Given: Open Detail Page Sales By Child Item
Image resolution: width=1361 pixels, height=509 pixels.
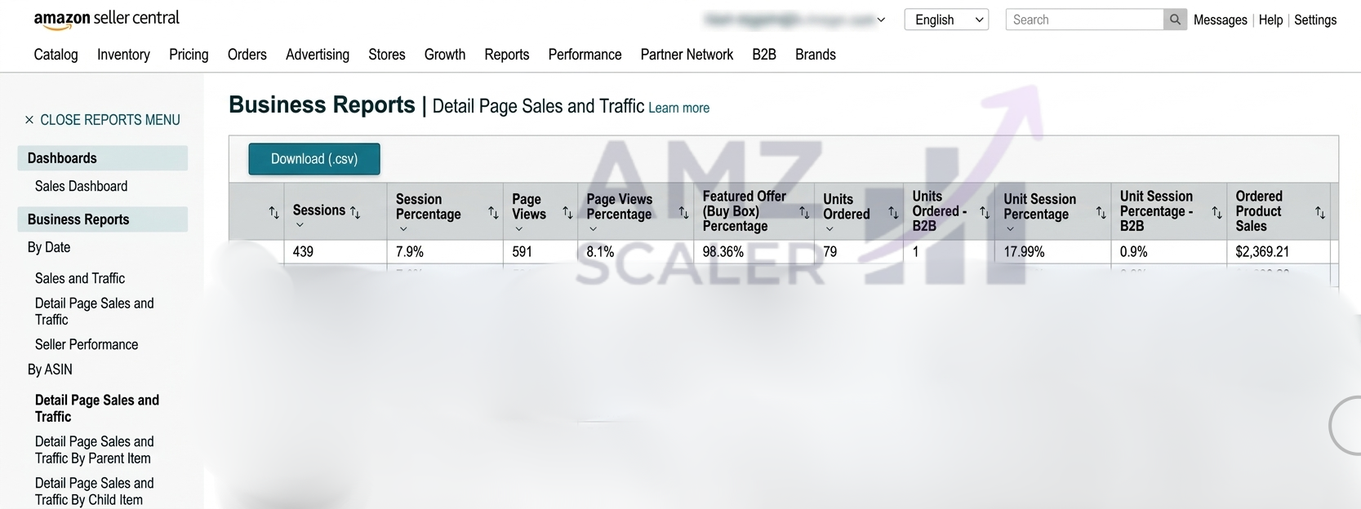Looking at the screenshot, I should (x=94, y=491).
